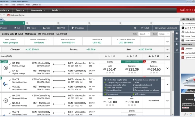Click the history refresh icon beside PF Keys
195x117 pixels.
click(x=135, y=28)
